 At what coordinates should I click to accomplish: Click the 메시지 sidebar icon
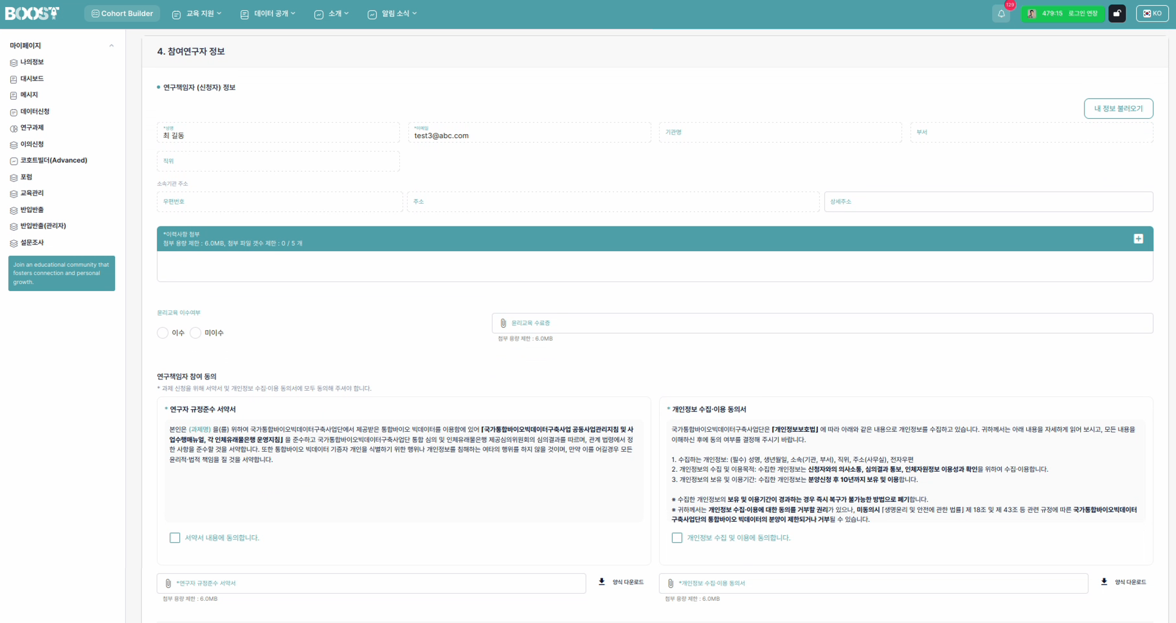point(14,95)
